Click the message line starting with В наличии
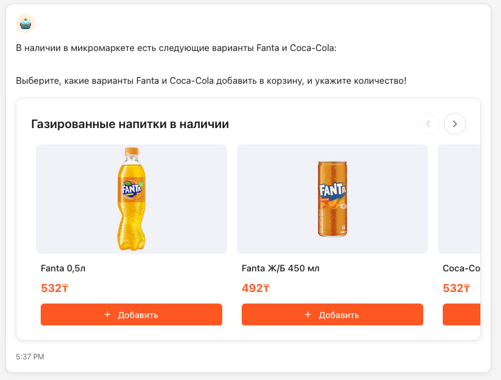Screen dimensions: 501x380 coord(176,48)
